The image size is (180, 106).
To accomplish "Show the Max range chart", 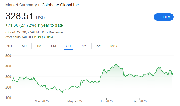I will click(114, 46).
